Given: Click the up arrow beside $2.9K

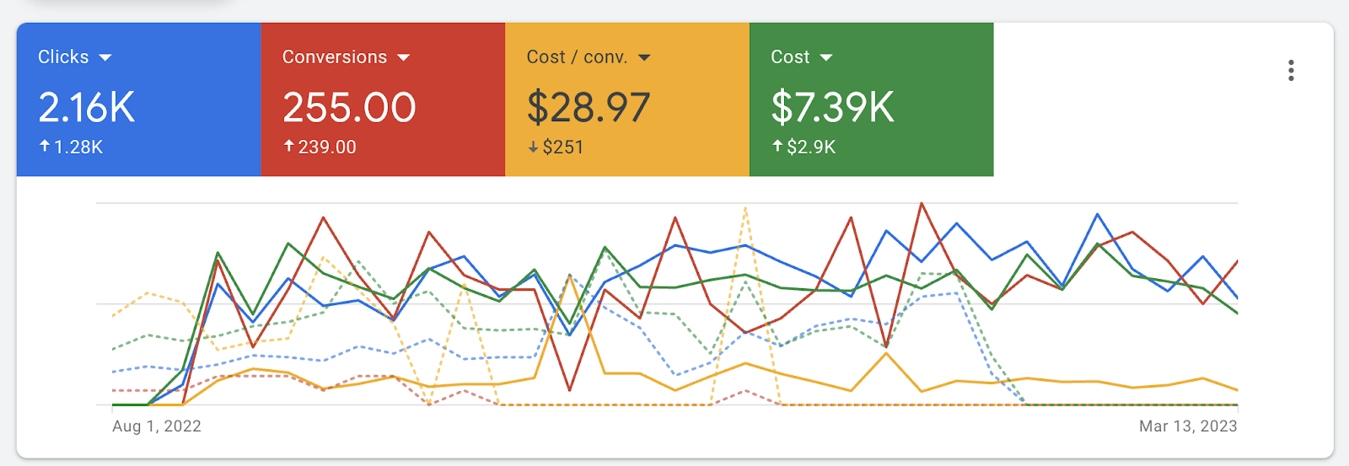Looking at the screenshot, I should click(777, 147).
